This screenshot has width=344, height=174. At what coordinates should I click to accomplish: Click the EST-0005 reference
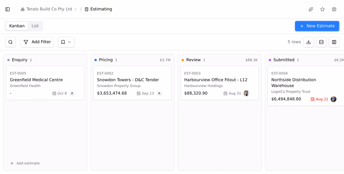pyautogui.click(x=18, y=74)
